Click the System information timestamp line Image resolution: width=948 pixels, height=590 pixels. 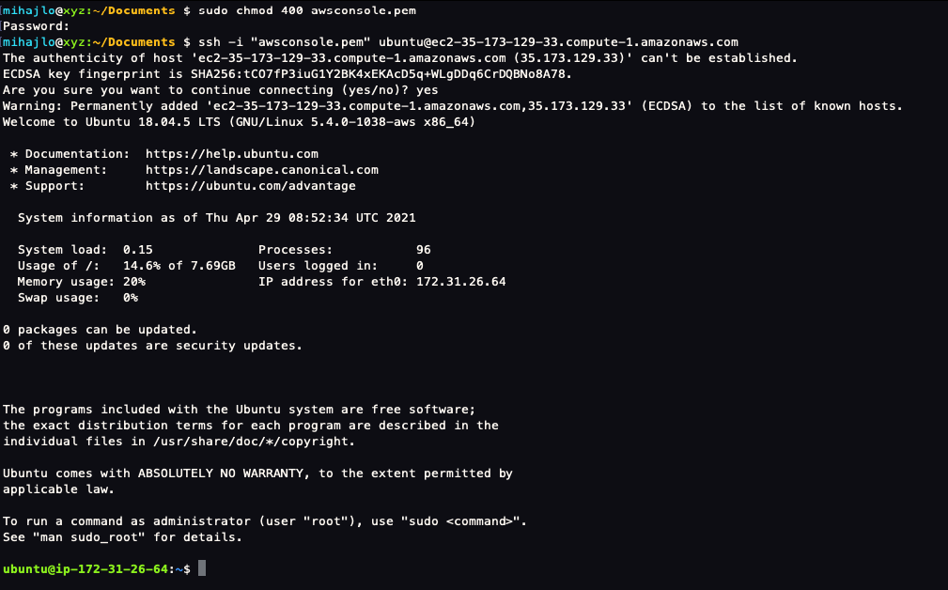coord(216,218)
